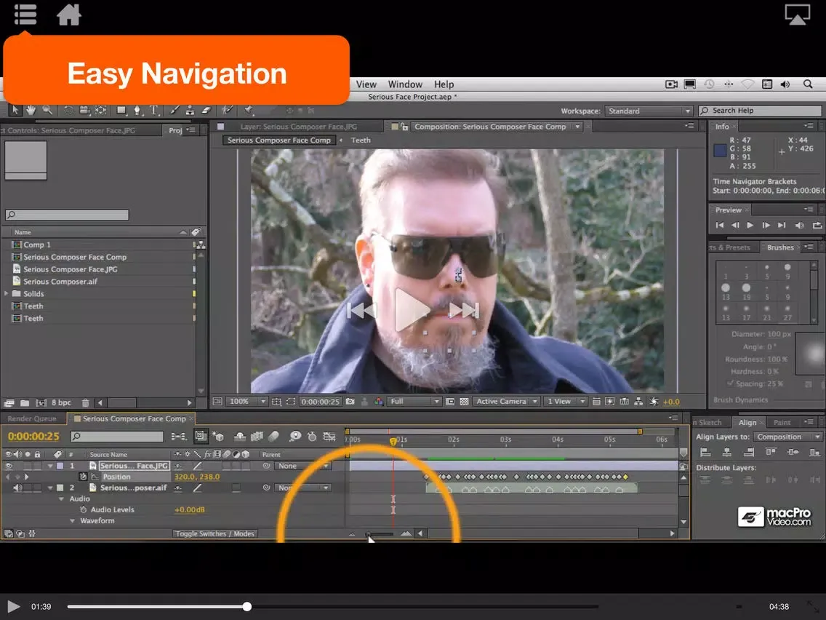This screenshot has height=620, width=826.
Task: Reset exposure in the viewer
Action: click(654, 402)
